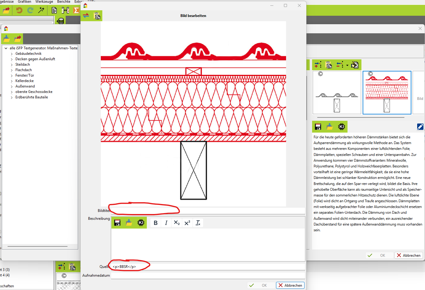Toggle bold formatting in the Beschreibung editor

(x=156, y=223)
